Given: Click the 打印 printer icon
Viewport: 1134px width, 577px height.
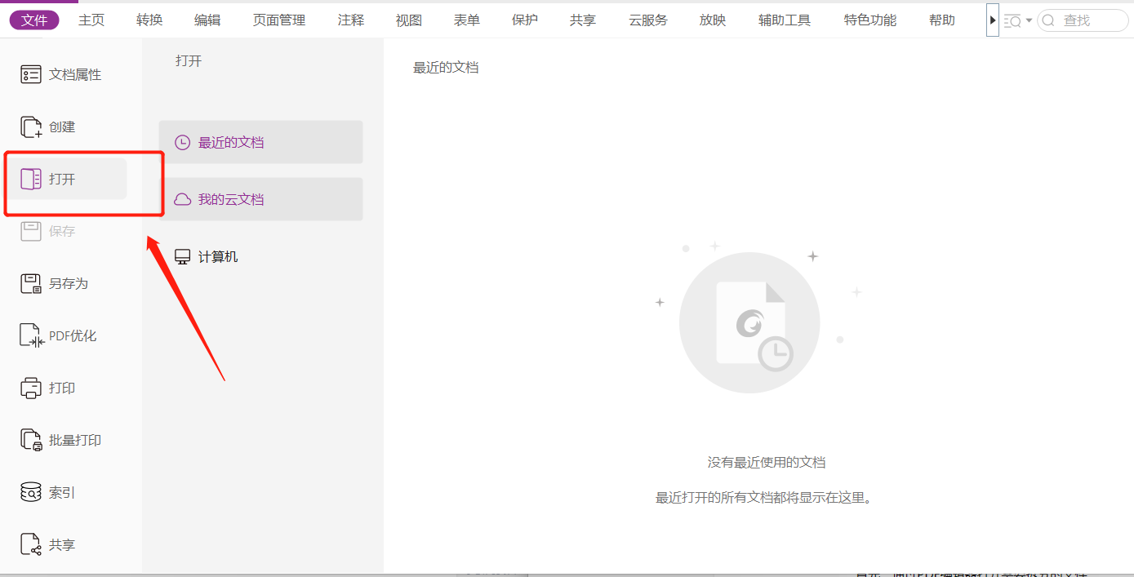Looking at the screenshot, I should pyautogui.click(x=31, y=388).
